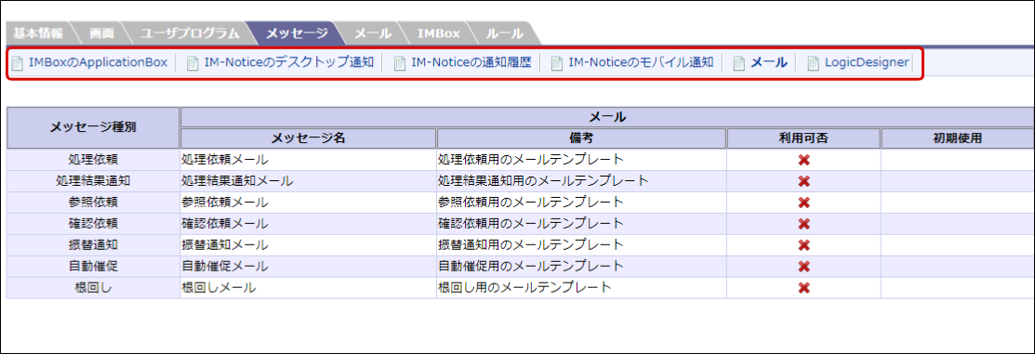This screenshot has width=1035, height=354.
Task: Click the 処理結果通知 message type cell
Action: pyautogui.click(x=93, y=180)
